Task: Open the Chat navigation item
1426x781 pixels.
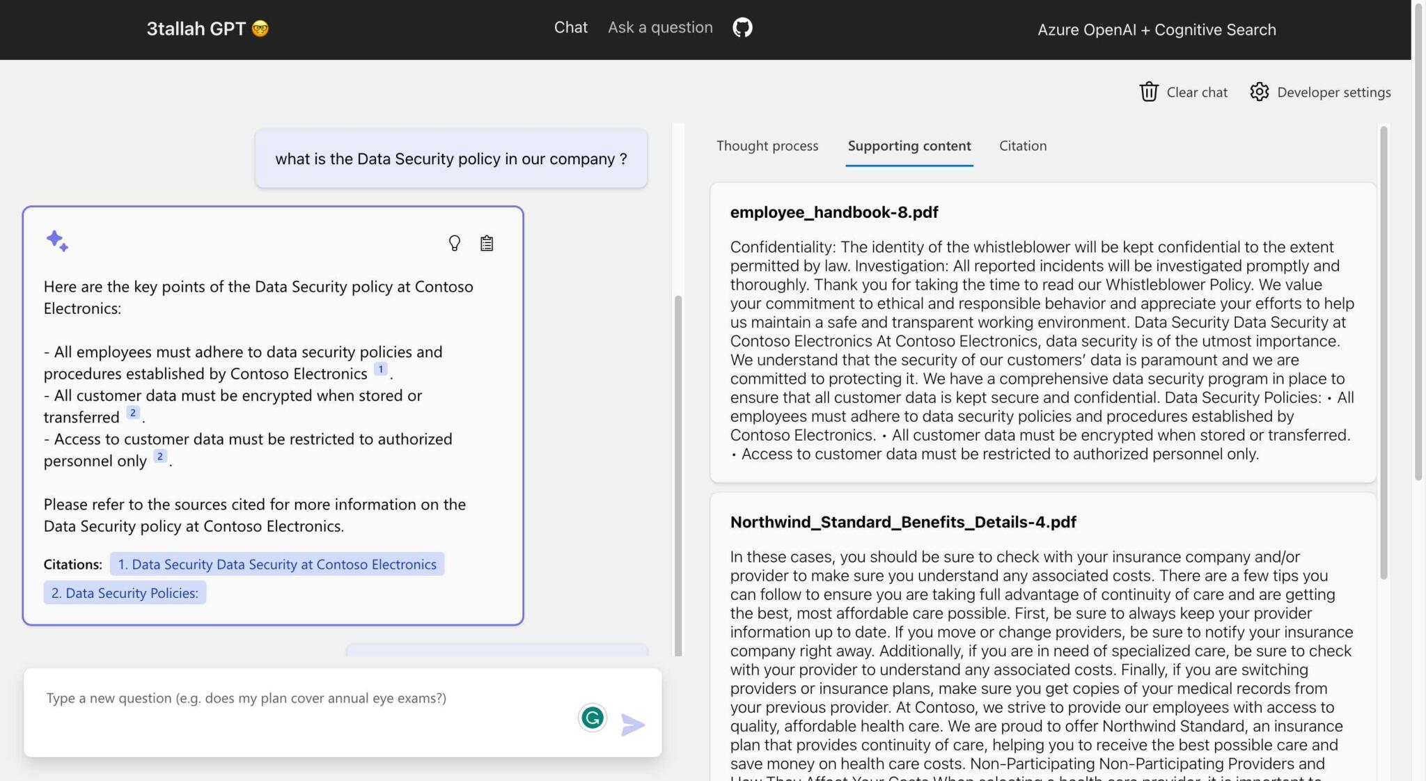Action: click(x=570, y=27)
